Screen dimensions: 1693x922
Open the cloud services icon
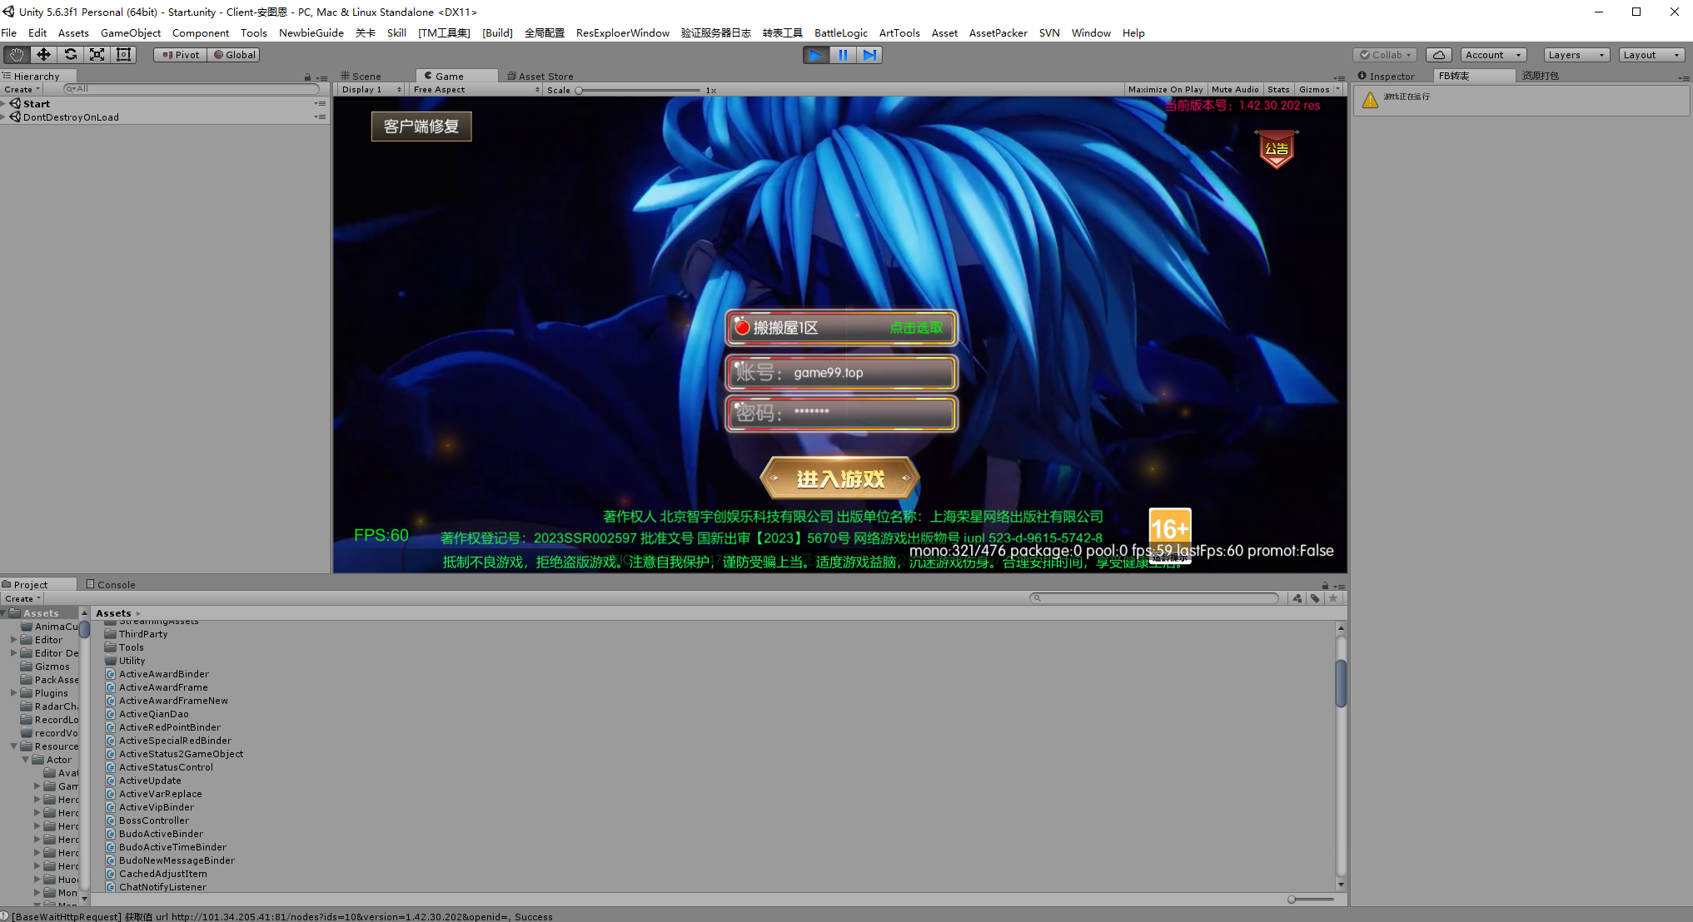pyautogui.click(x=1438, y=55)
